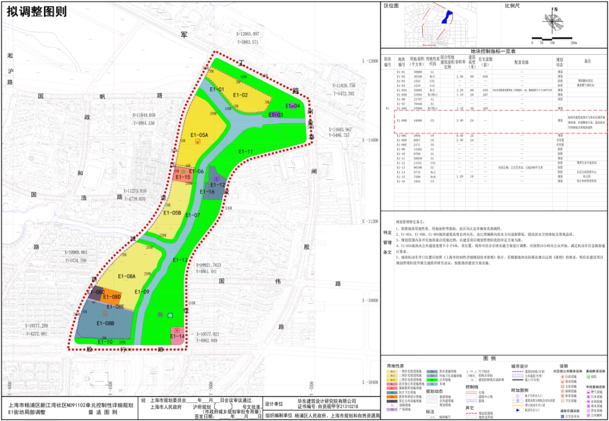Click the 备注 column header
The height and width of the screenshot is (421, 609).
click(x=587, y=61)
